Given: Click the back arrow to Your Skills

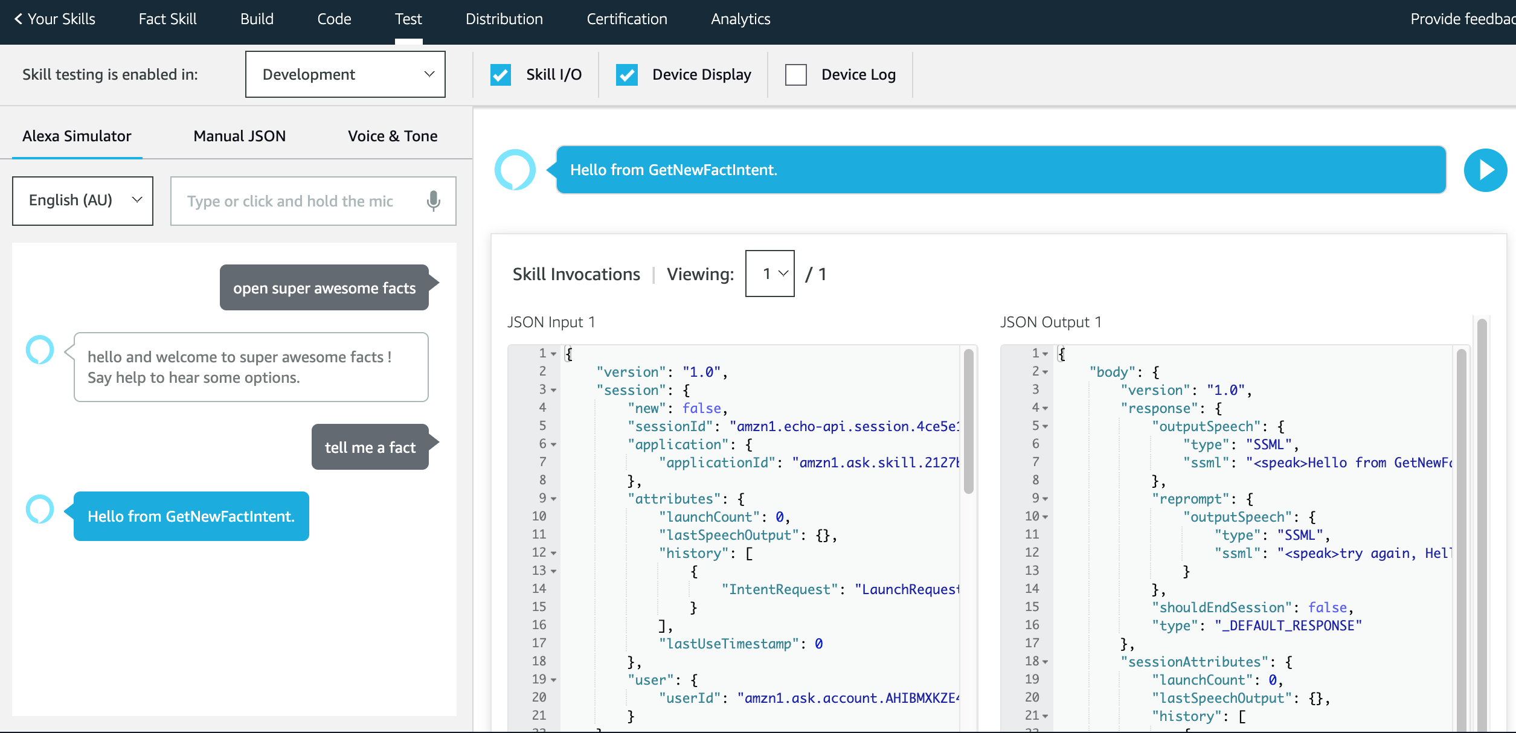Looking at the screenshot, I should (18, 19).
